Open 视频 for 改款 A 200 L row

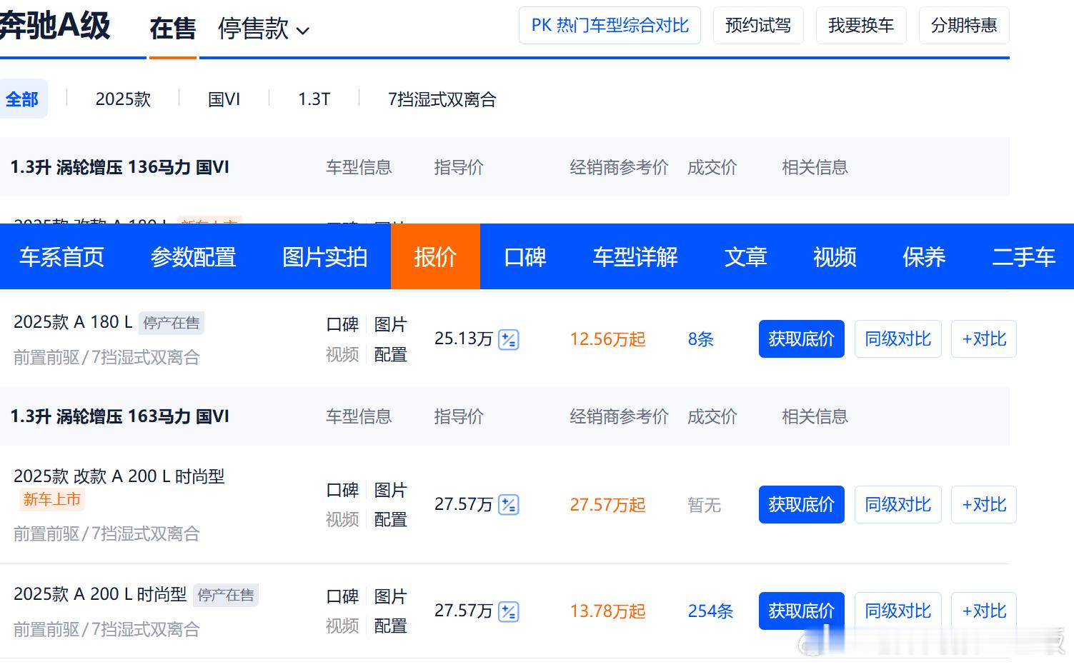[x=342, y=520]
